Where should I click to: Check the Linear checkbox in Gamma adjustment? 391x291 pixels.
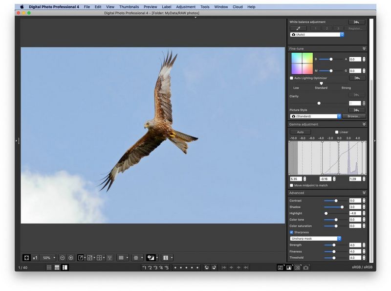336,132
